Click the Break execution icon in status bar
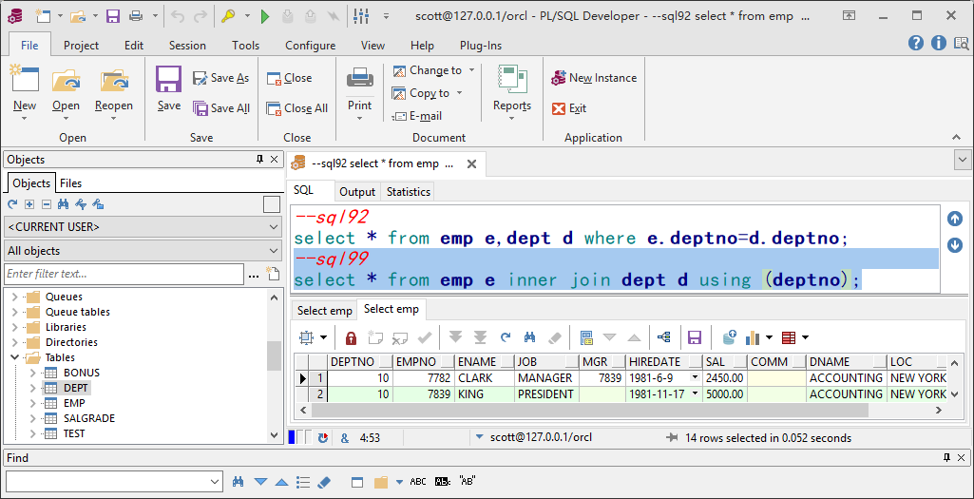 pos(322,437)
